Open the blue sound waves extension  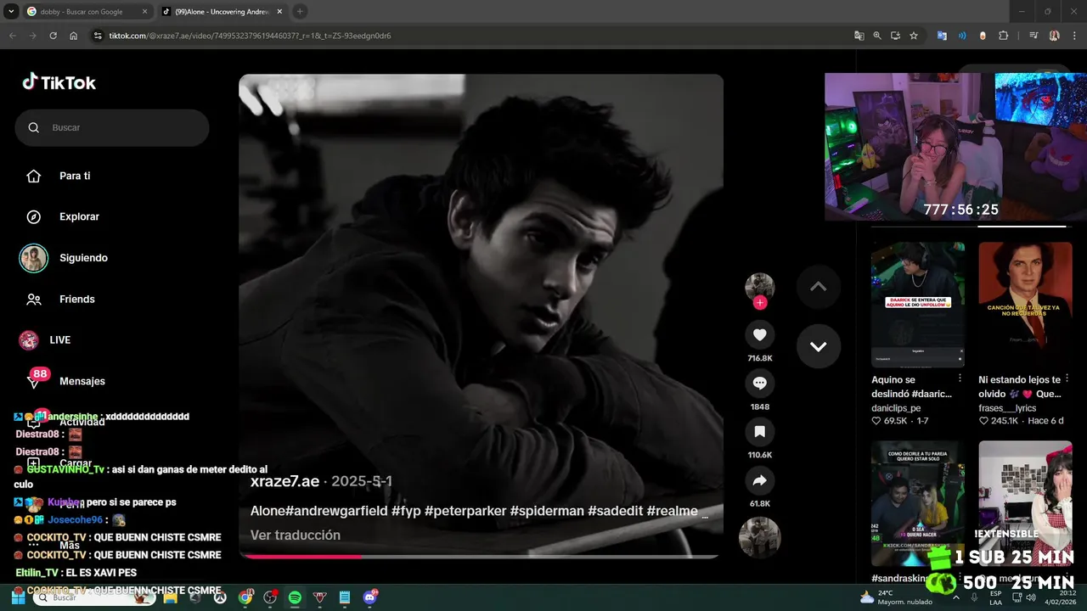[x=962, y=36]
